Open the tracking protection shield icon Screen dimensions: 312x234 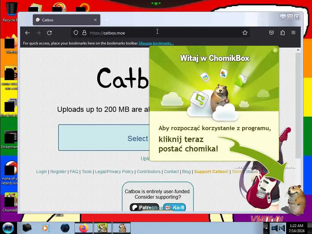(x=76, y=33)
